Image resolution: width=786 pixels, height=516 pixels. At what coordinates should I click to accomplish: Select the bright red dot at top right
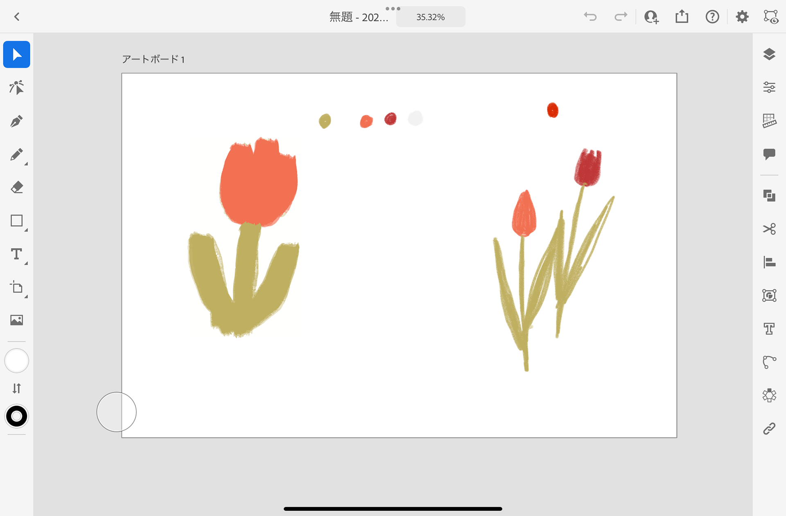[553, 110]
